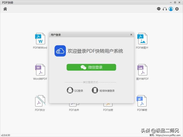The width and height of the screenshot is (183, 137).
Task: Open PDF解密 decrypt tool
Action: click(142, 103)
